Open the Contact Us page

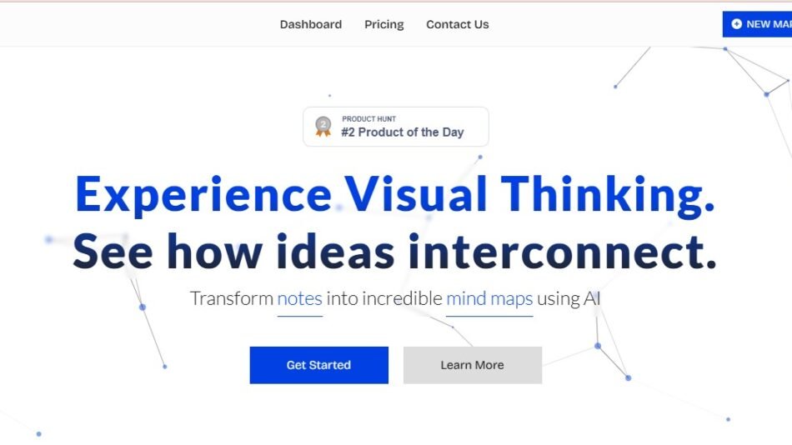coord(457,24)
